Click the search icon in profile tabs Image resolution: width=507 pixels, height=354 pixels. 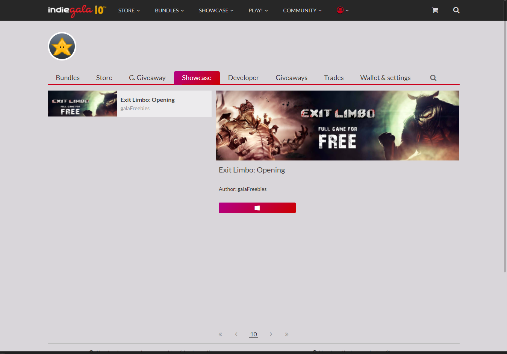433,78
